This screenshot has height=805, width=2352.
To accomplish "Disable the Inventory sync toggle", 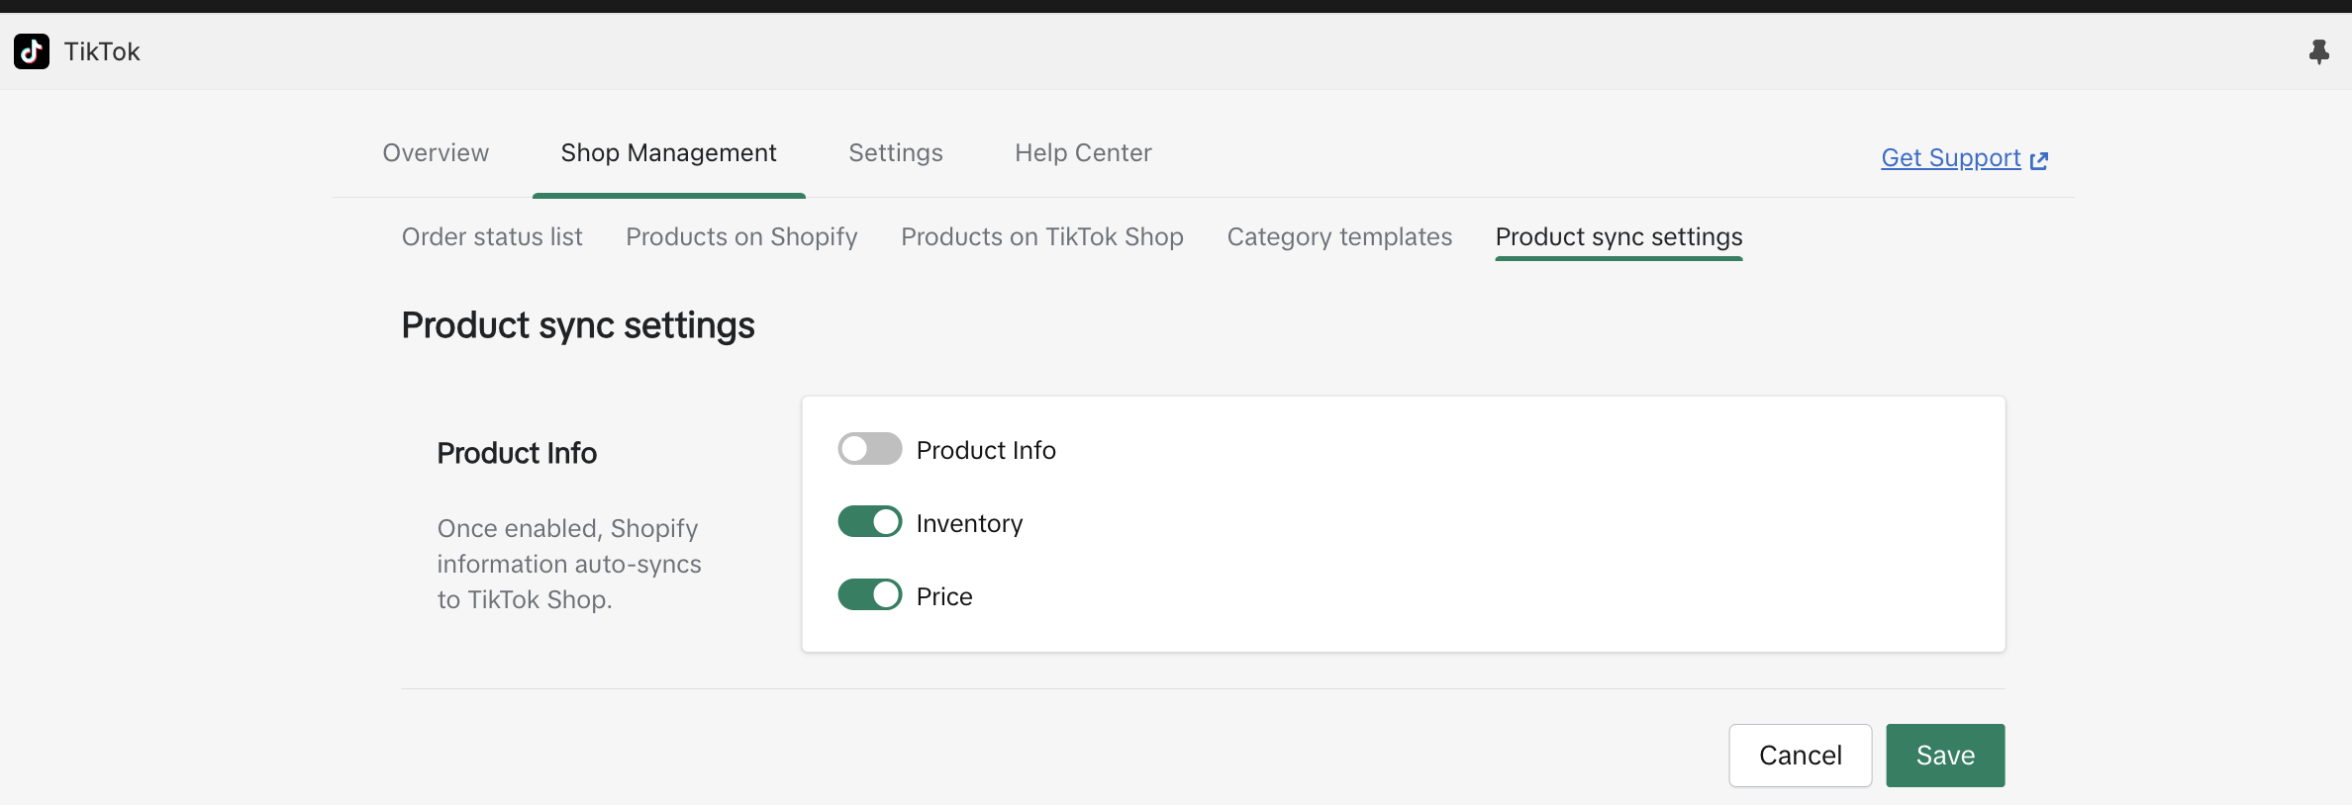I will pyautogui.click(x=869, y=522).
